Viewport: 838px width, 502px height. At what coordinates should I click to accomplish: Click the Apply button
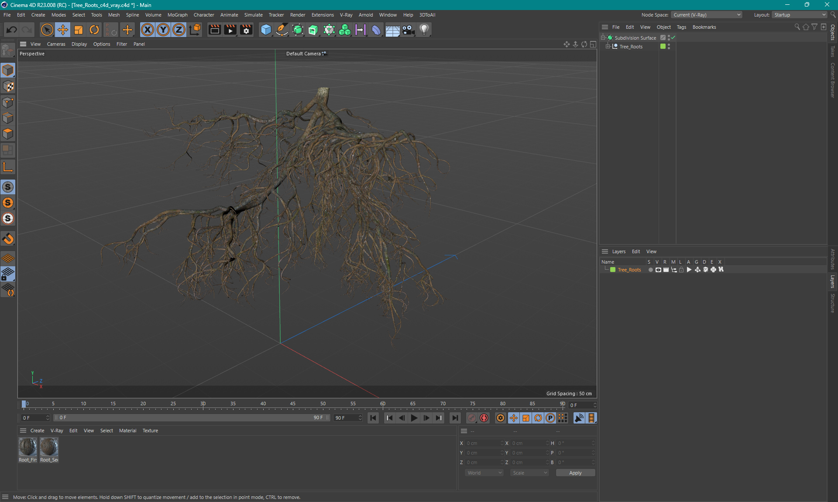pos(575,473)
